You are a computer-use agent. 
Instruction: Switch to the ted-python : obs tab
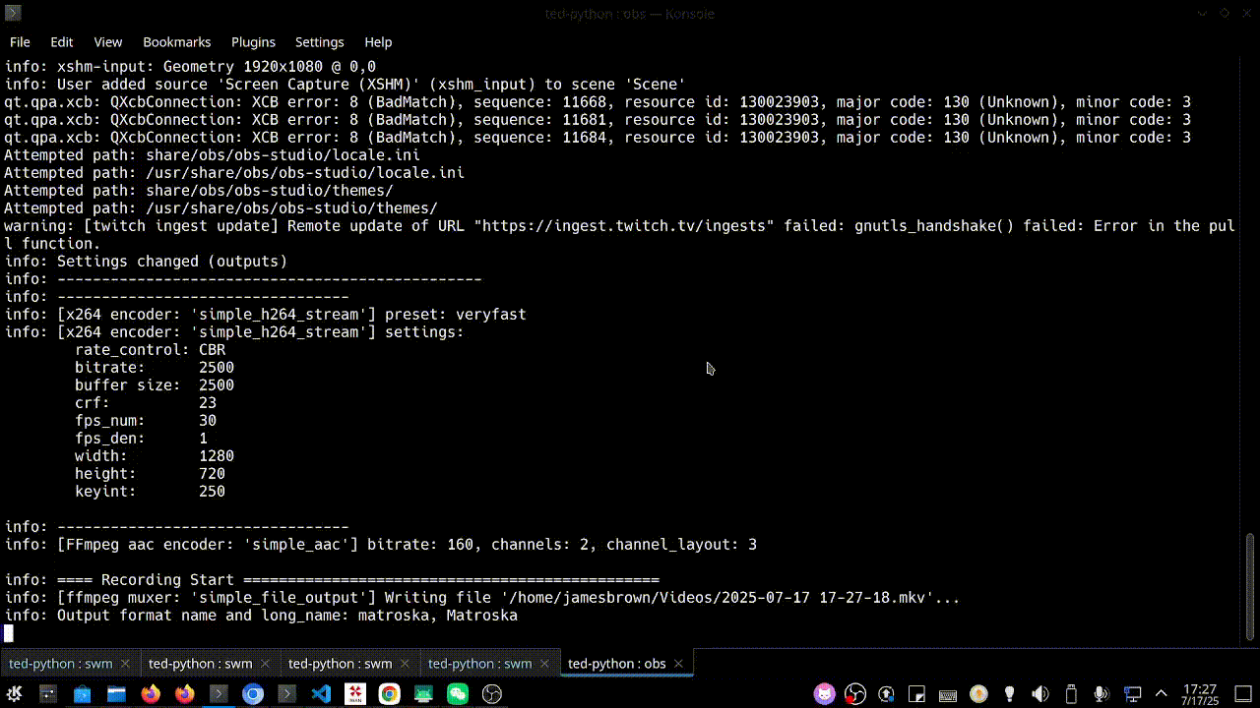[615, 663]
